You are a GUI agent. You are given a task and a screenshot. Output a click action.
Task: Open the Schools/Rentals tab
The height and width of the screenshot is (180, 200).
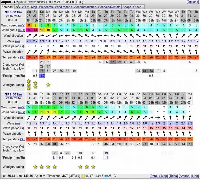point(109,7)
